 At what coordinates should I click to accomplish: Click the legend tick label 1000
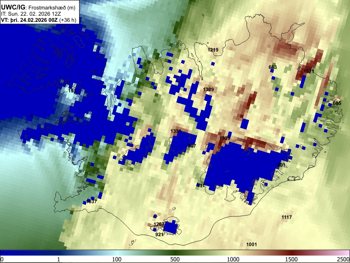coord(233,259)
